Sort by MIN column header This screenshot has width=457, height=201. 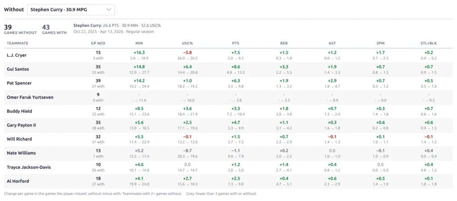pos(139,43)
